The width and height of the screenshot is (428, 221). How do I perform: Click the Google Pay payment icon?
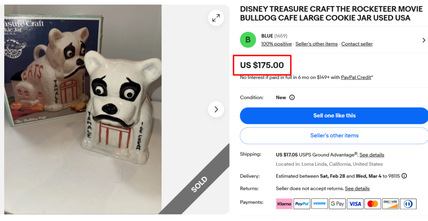click(337, 204)
